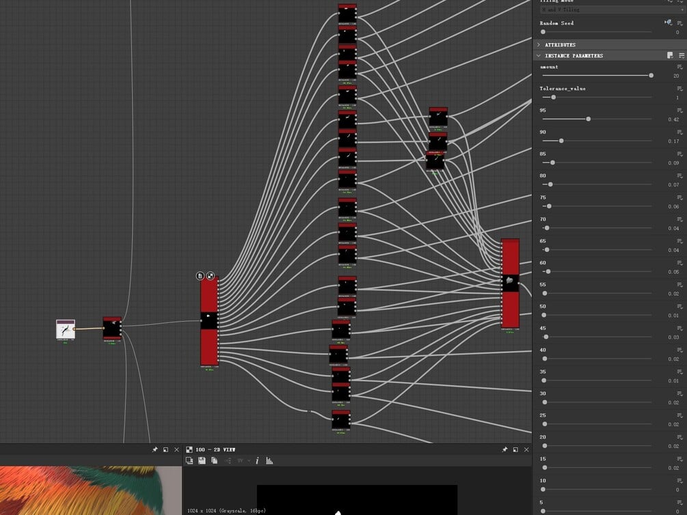The image size is (687, 515).
Task: Open the parameter 90 menu icon
Action: [680, 132]
